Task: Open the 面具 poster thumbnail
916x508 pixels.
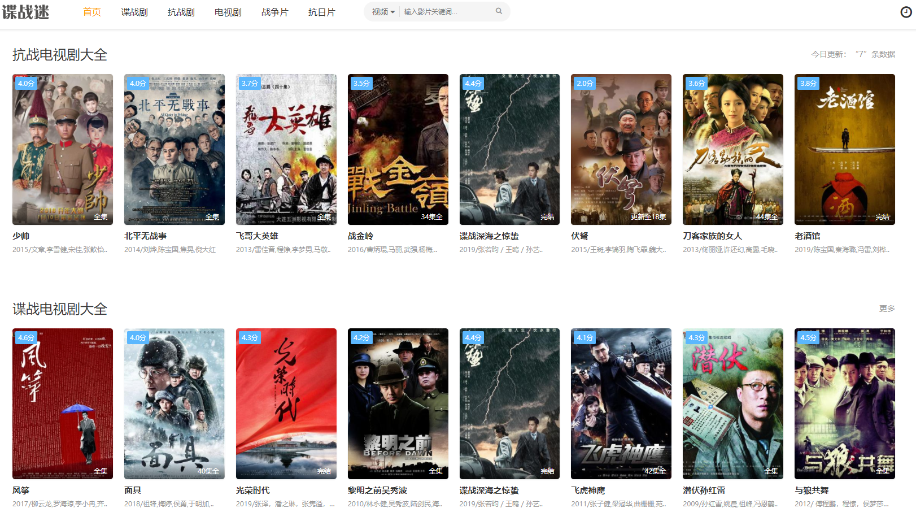Action: 175,403
